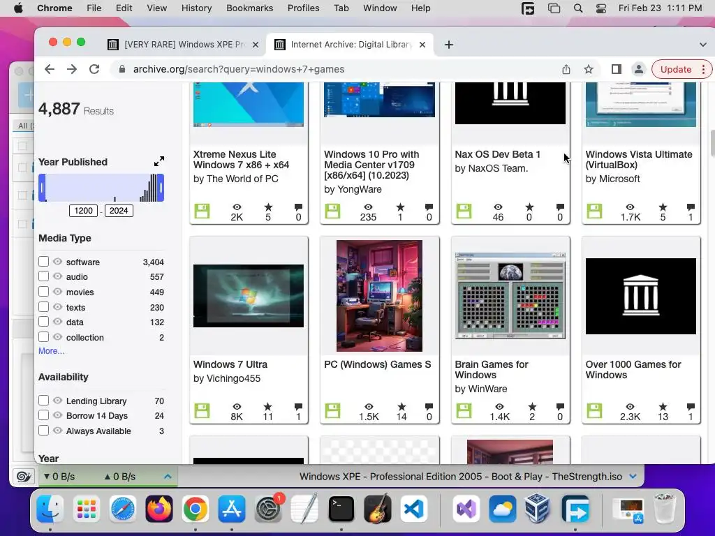This screenshot has height=536, width=715.
Task: Check the Borrow 14 Days filter
Action: pos(43,415)
